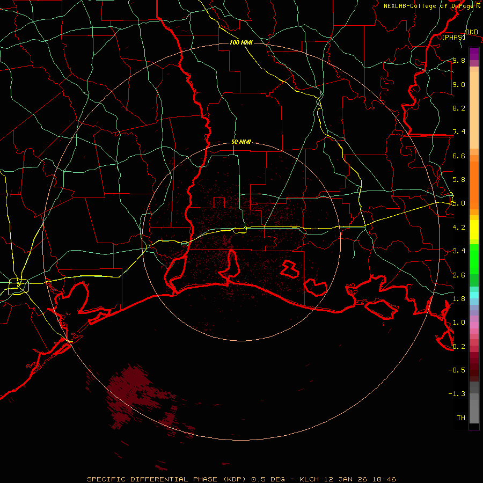Select the 0.2 value on the color scale
Screen dimensions: 483x483
[459, 347]
